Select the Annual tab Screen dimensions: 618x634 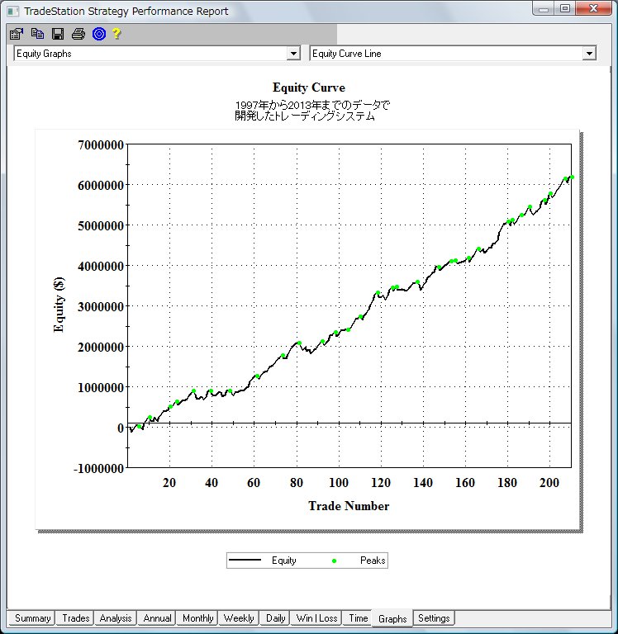pos(157,618)
